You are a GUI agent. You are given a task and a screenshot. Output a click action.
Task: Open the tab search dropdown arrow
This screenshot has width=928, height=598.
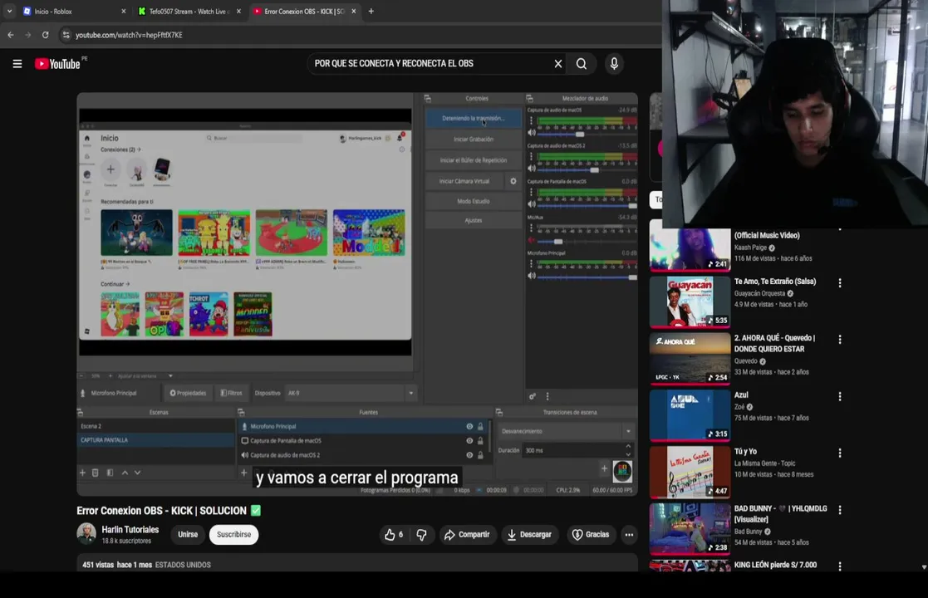pos(9,12)
